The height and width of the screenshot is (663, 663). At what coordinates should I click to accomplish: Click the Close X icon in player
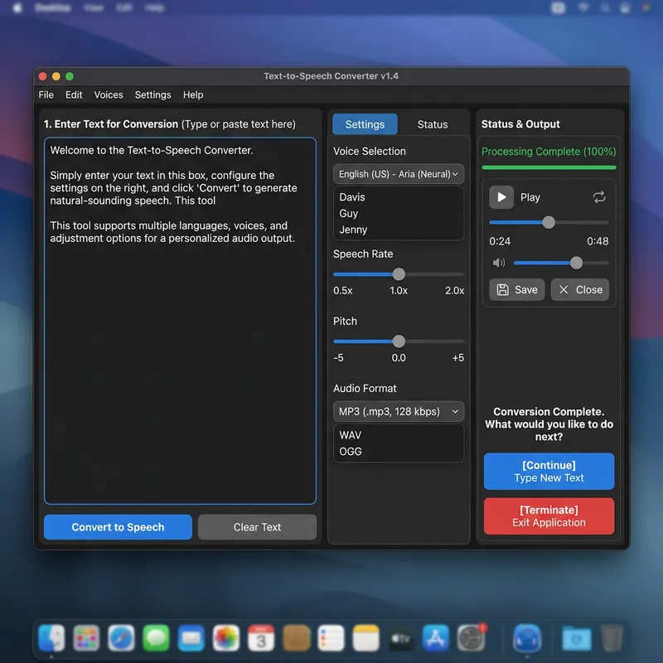[564, 290]
